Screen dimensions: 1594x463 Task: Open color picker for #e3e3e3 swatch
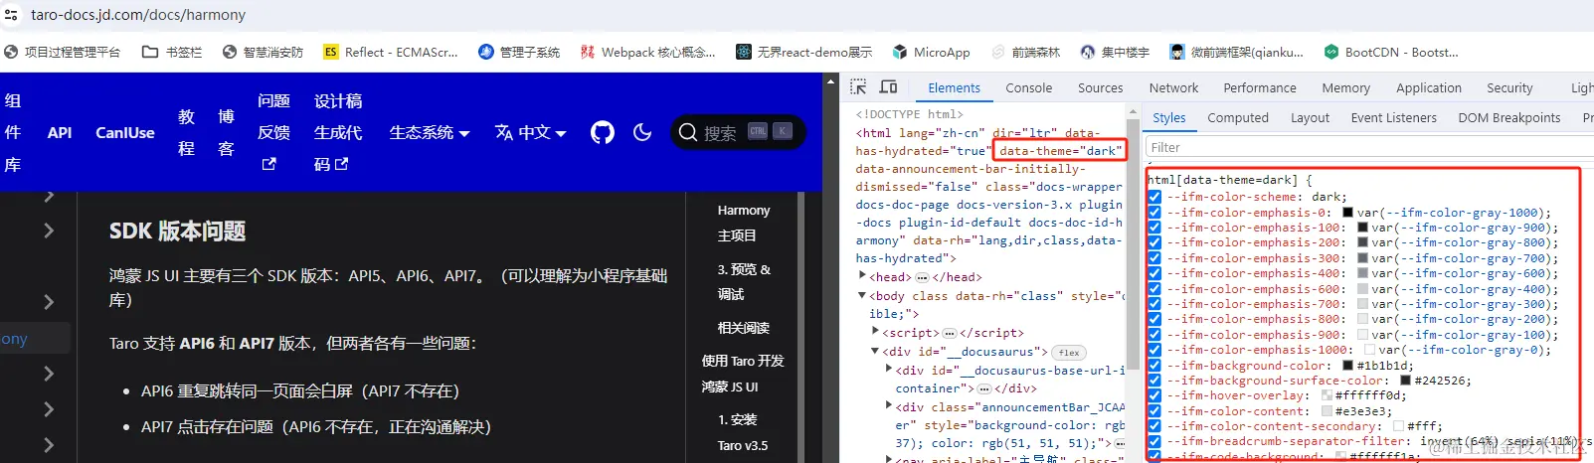[x=1327, y=410]
